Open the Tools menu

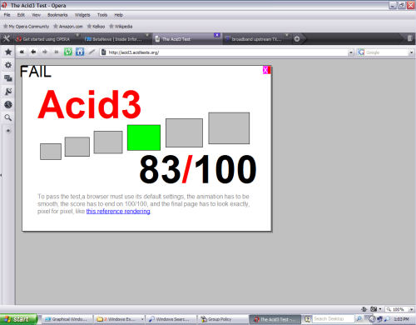102,15
